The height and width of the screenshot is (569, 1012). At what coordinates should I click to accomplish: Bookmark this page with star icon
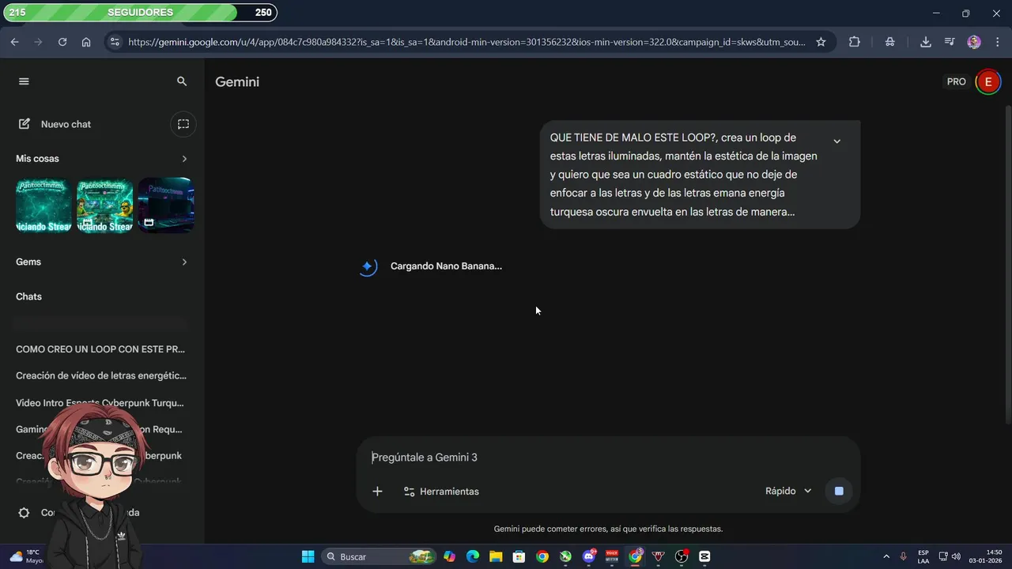coord(821,42)
